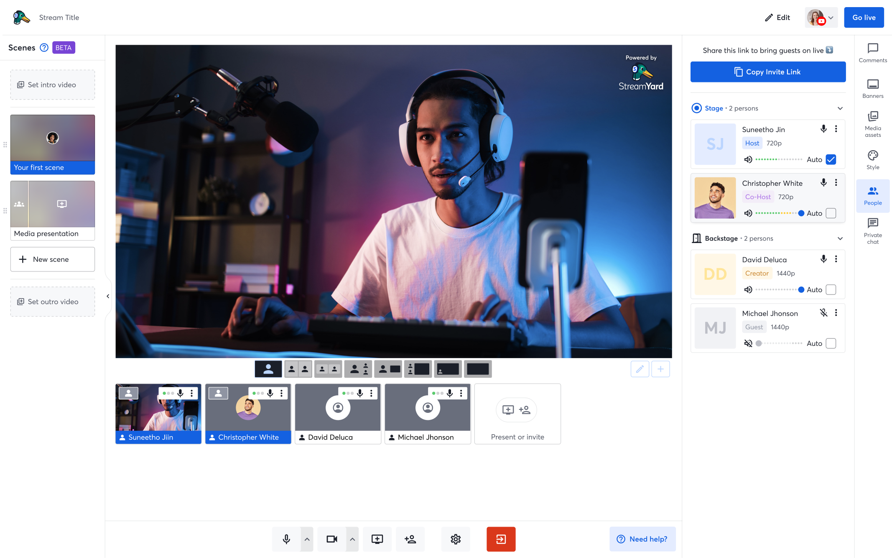Collapse the Stage participants section
Image resolution: width=892 pixels, height=558 pixels.
(x=840, y=108)
